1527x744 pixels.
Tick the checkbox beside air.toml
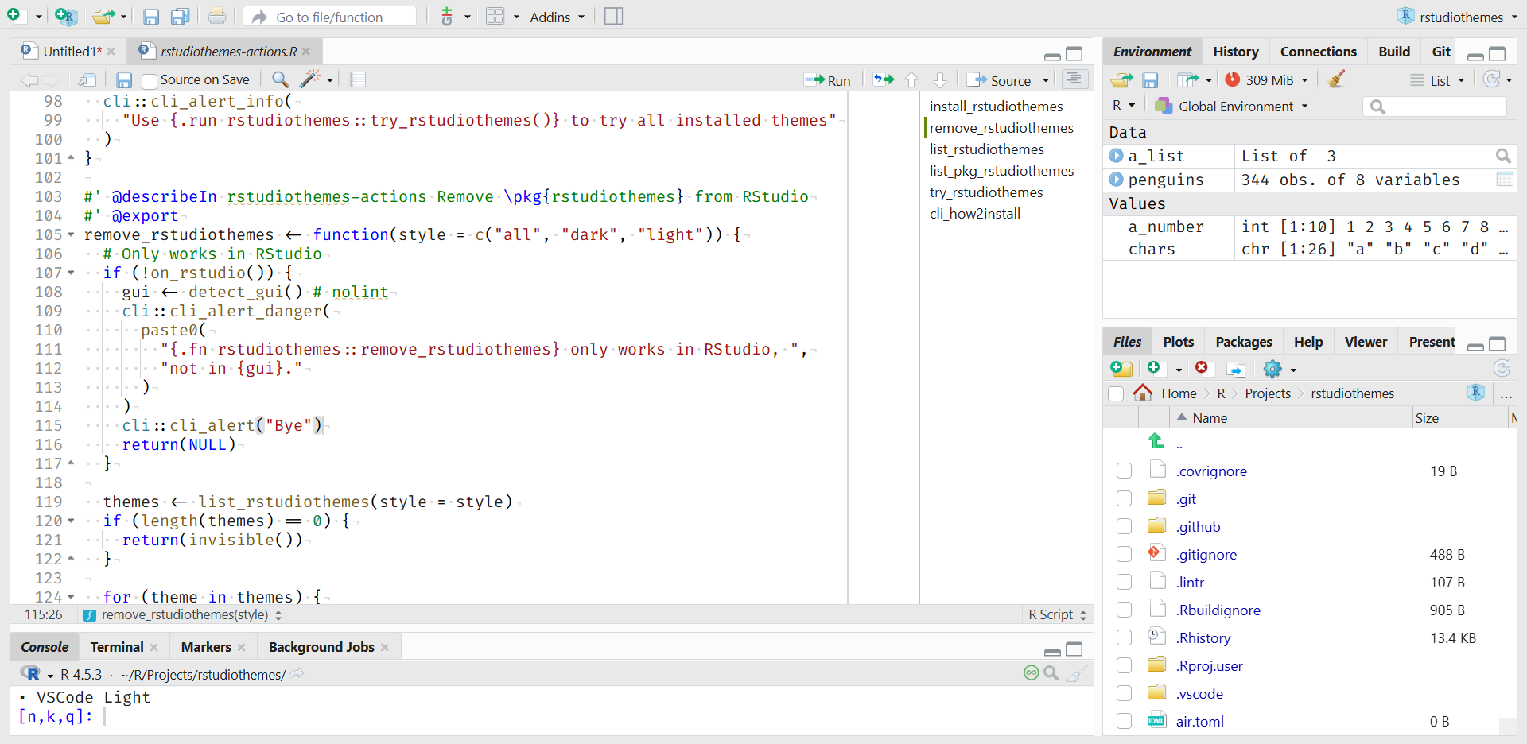pyautogui.click(x=1124, y=721)
